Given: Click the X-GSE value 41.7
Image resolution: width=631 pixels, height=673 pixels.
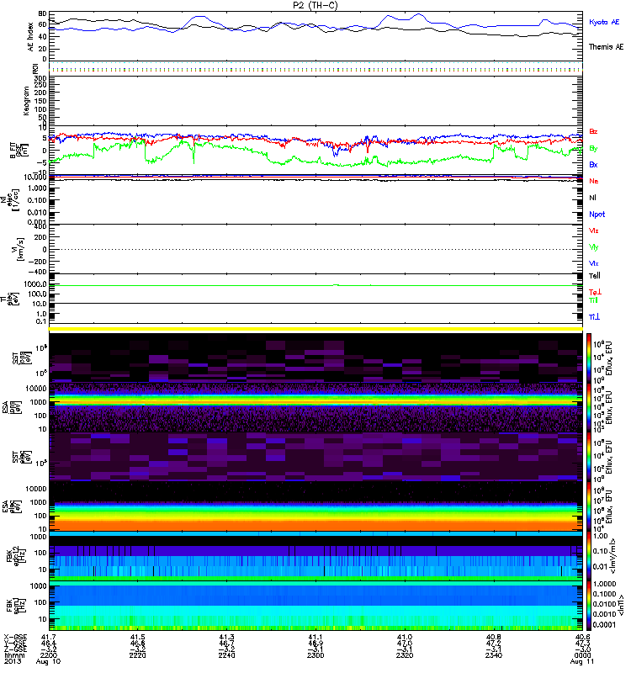Looking at the screenshot, I should pyautogui.click(x=49, y=637).
